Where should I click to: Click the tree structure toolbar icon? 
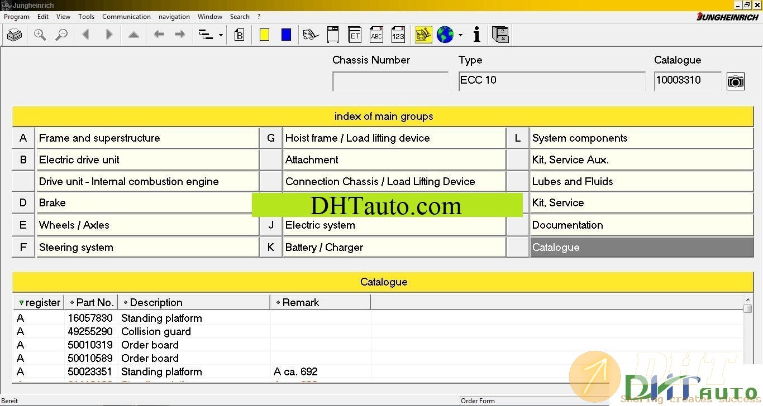point(206,35)
